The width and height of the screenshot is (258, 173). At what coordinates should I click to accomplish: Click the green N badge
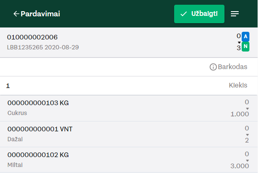click(246, 47)
